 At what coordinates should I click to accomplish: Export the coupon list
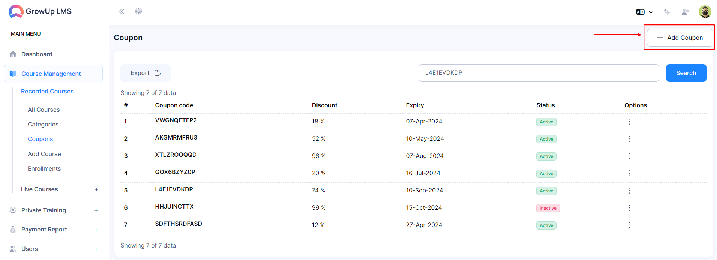[x=145, y=73]
